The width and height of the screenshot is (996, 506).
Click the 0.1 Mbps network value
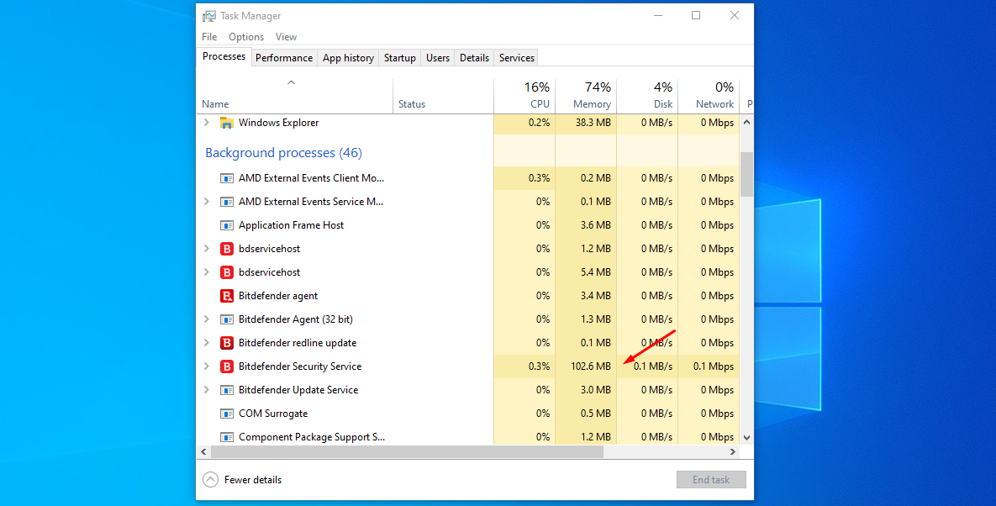pos(714,366)
